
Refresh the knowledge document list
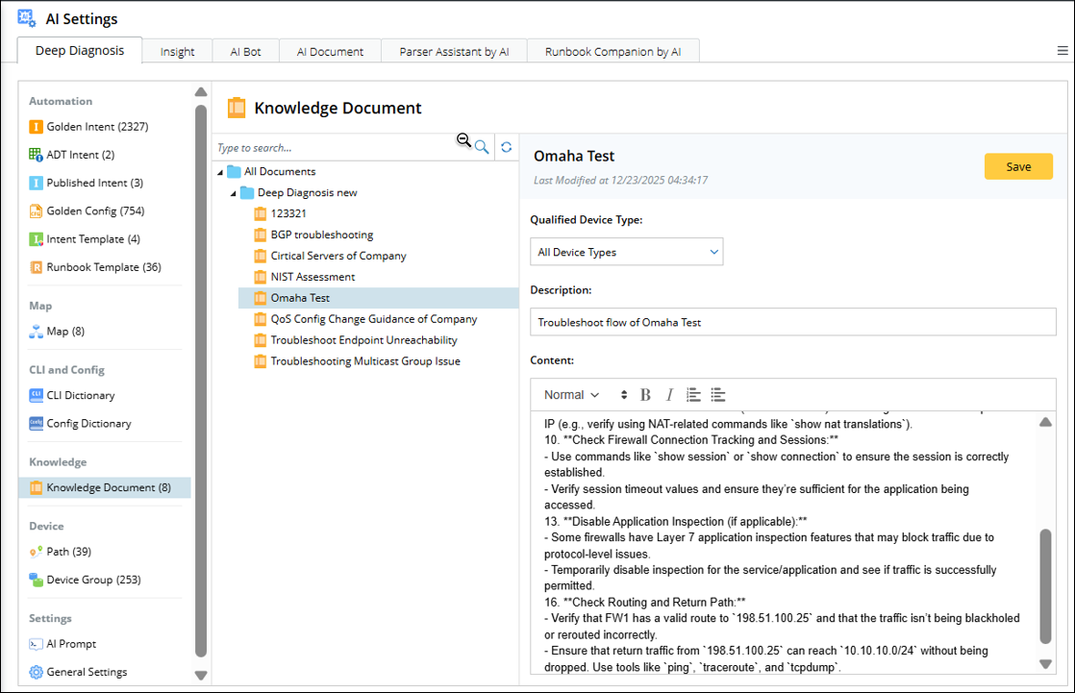[507, 147]
